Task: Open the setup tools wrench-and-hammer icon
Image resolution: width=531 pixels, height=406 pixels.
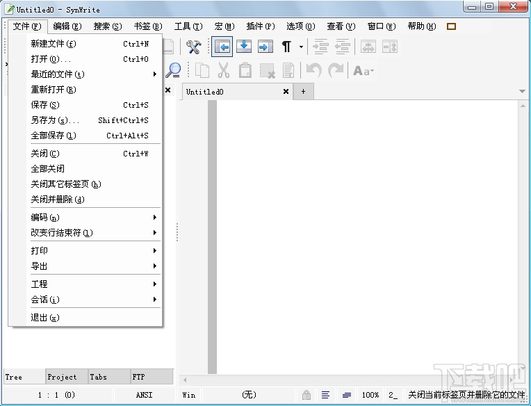Action: 194,47
